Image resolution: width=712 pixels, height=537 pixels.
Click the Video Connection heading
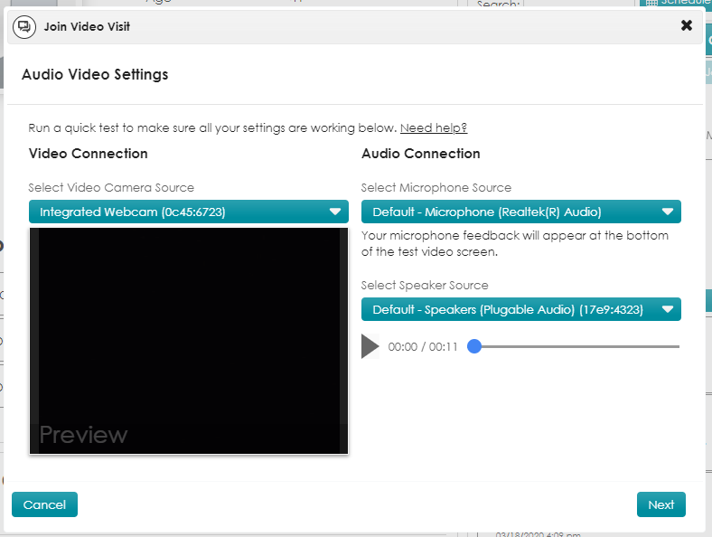88,154
